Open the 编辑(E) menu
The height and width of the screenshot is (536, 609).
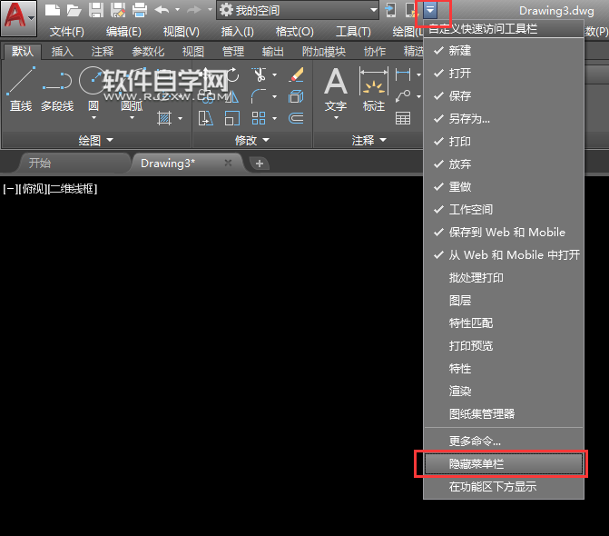tap(123, 32)
